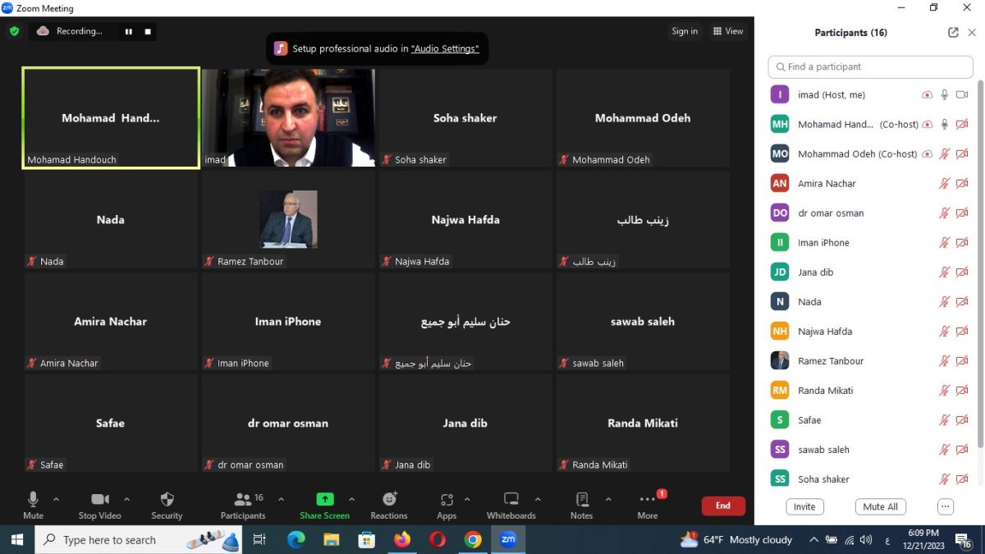This screenshot has width=985, height=554.
Task: Stop Video with the camera button
Action: click(x=100, y=500)
